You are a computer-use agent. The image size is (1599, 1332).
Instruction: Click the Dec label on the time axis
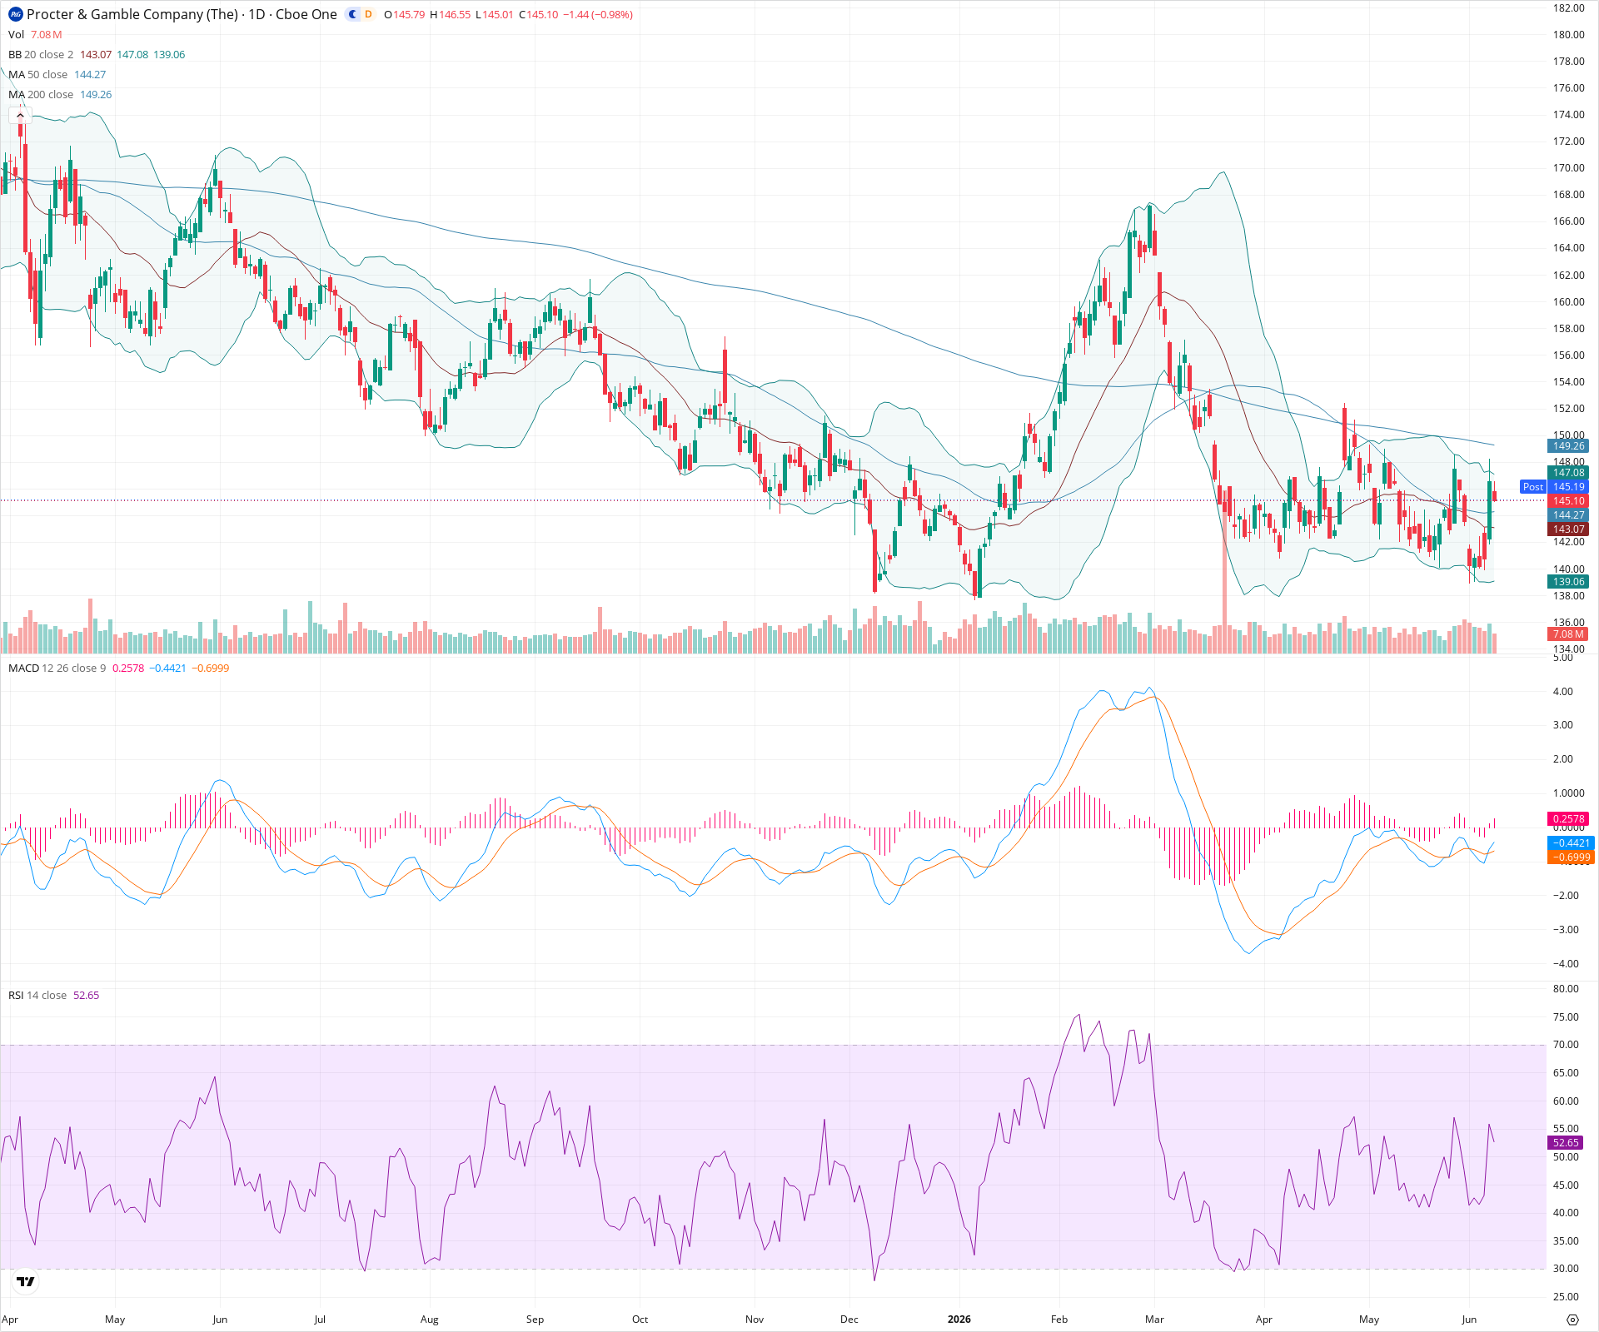tap(849, 1320)
